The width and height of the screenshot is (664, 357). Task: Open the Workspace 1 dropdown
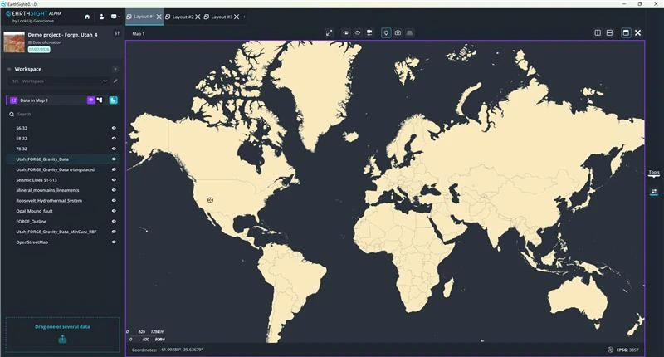(58, 81)
